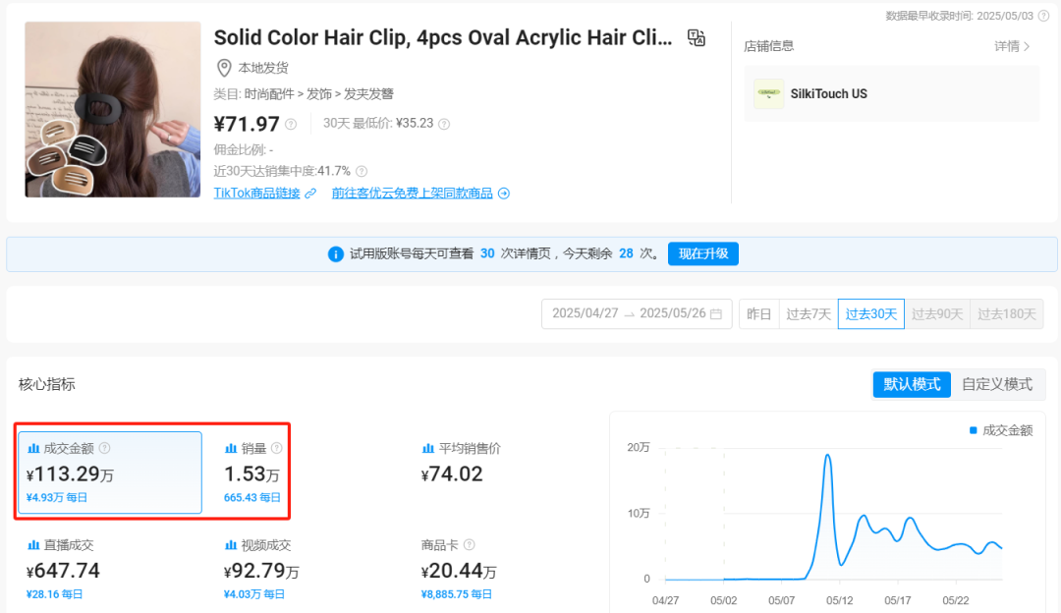Select the 昨日 time range tab
Viewport: 1061px width, 613px height.
(x=759, y=313)
